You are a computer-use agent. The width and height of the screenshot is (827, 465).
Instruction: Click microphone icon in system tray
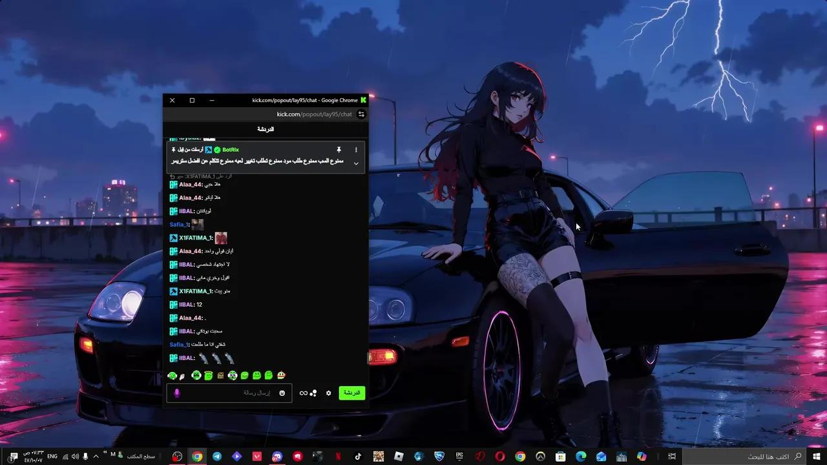pos(85,457)
